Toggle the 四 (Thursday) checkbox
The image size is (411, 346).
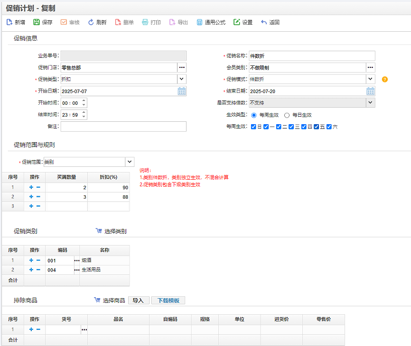click(x=304, y=127)
